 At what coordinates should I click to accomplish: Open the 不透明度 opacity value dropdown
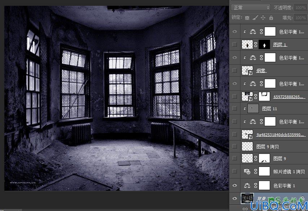coord(300,8)
